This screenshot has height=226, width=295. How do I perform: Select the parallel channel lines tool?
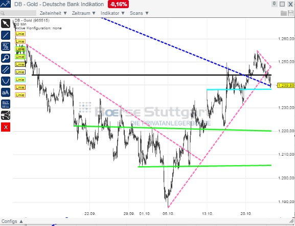[6, 70]
